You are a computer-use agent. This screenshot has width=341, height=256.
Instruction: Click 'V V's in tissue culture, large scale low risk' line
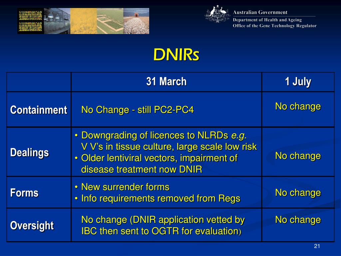(169, 147)
